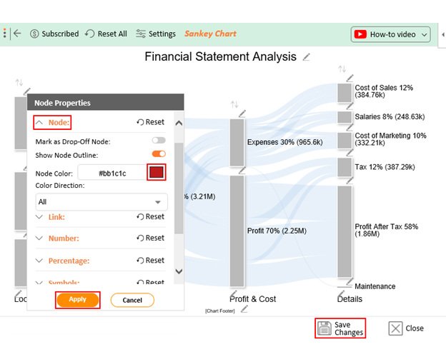Click Reset All in the toolbar
This screenshot has width=446, height=362.
pyautogui.click(x=106, y=34)
